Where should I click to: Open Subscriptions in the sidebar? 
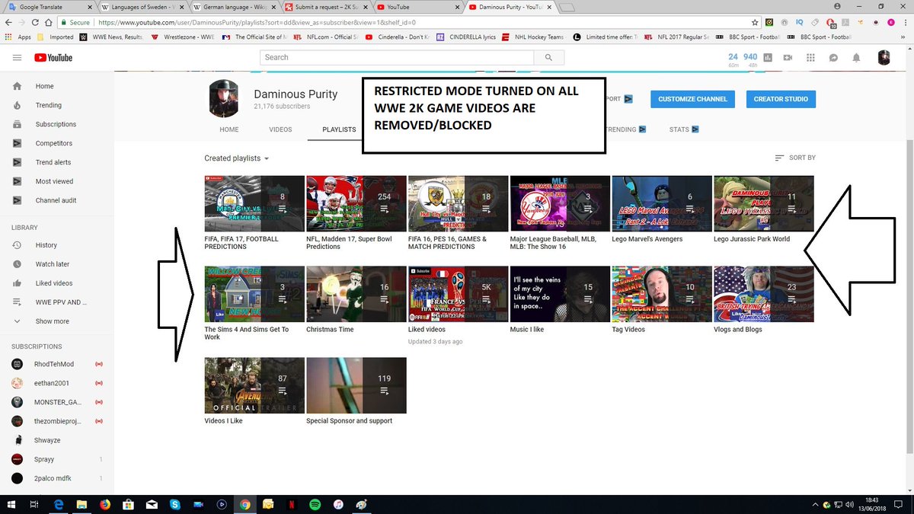point(57,124)
